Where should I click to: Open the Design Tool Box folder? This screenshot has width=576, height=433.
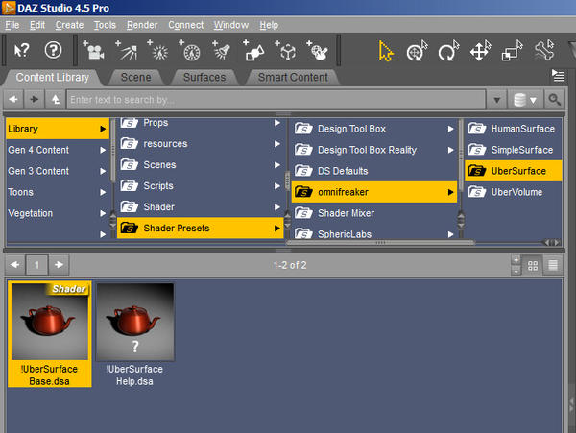[374, 129]
